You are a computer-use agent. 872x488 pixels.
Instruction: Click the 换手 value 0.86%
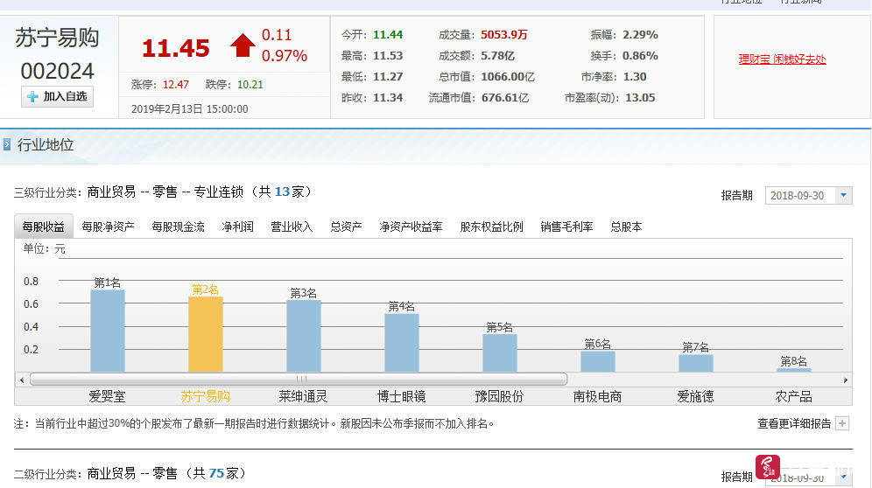click(x=640, y=56)
